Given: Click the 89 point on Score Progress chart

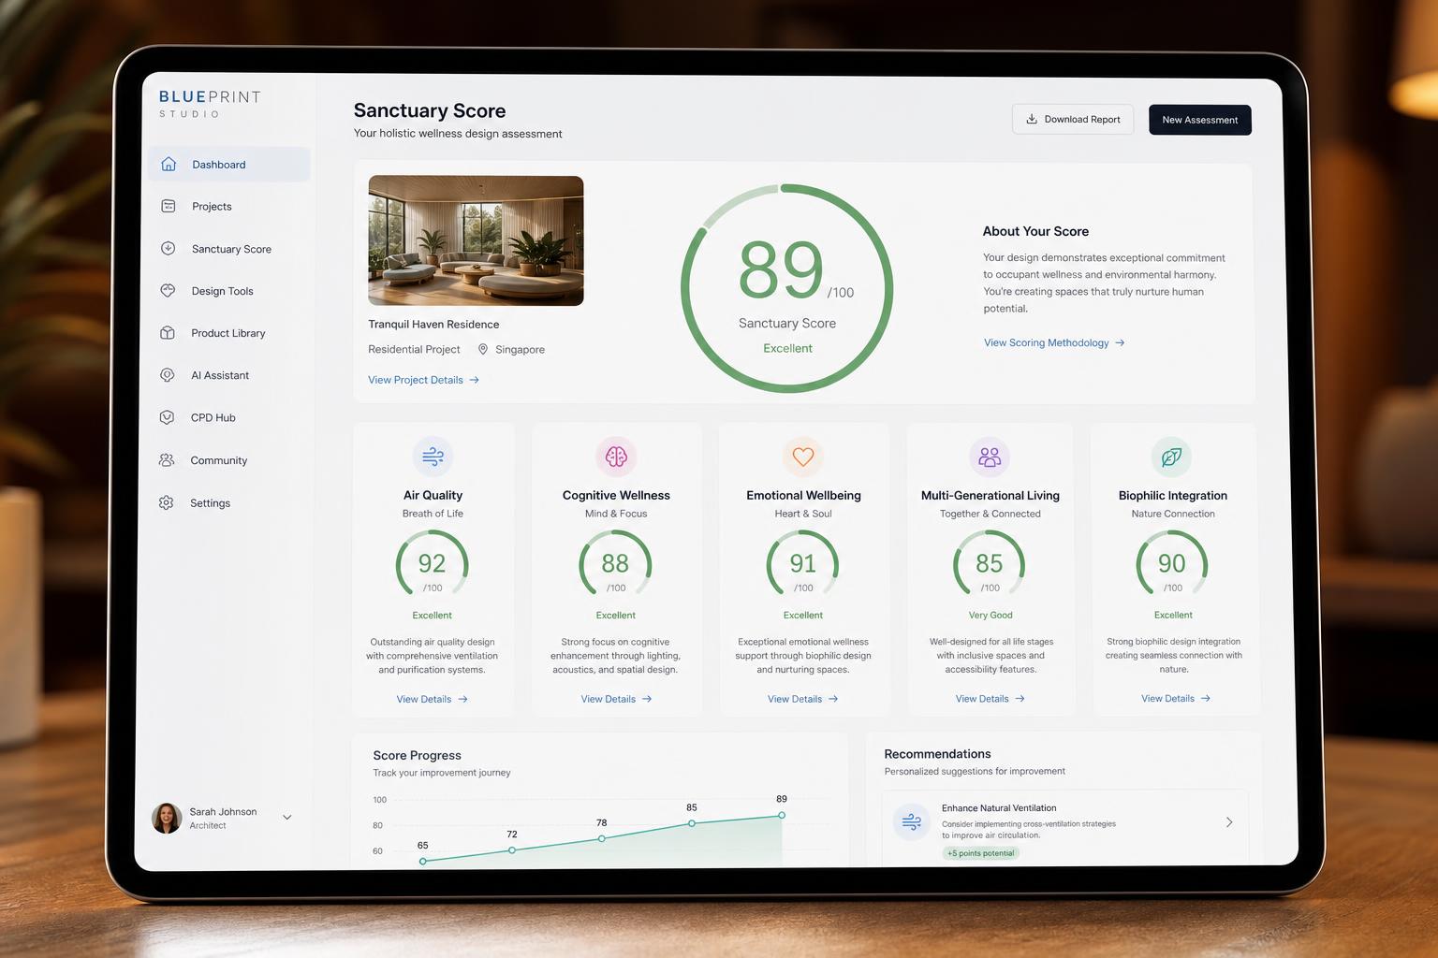Looking at the screenshot, I should click(782, 815).
